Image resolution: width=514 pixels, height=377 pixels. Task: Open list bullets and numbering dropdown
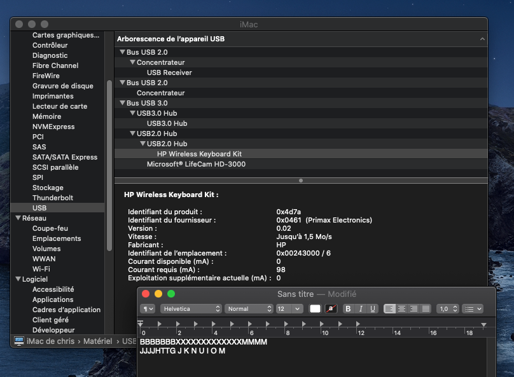tap(473, 309)
